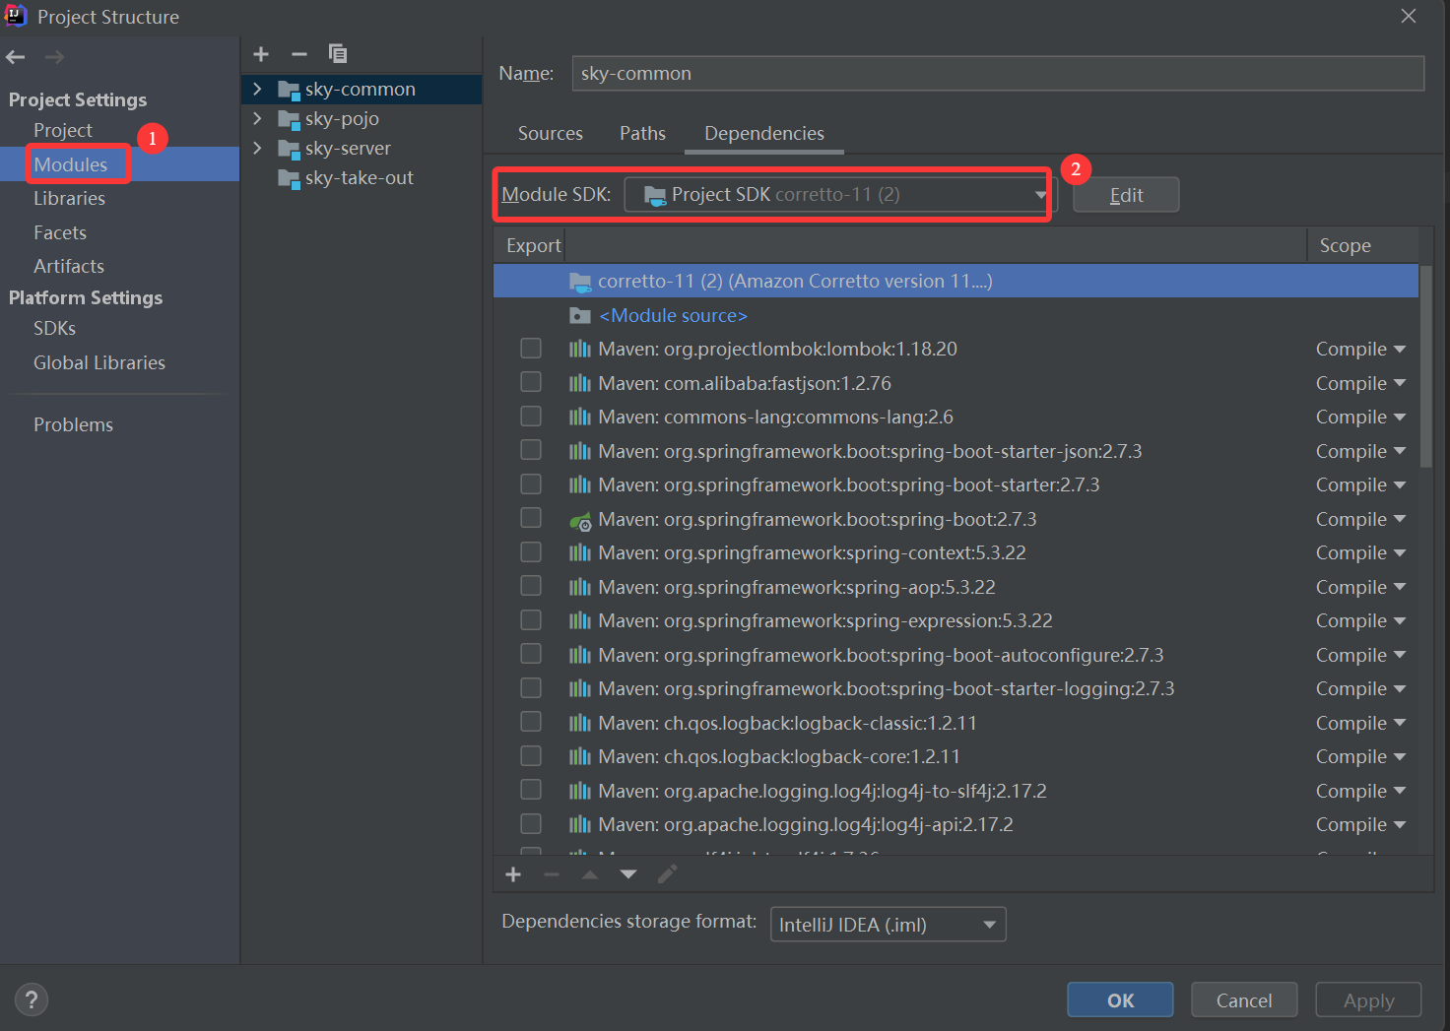Viewport: 1450px width, 1031px height.
Task: Switch to the Sources tab
Action: pyautogui.click(x=551, y=133)
